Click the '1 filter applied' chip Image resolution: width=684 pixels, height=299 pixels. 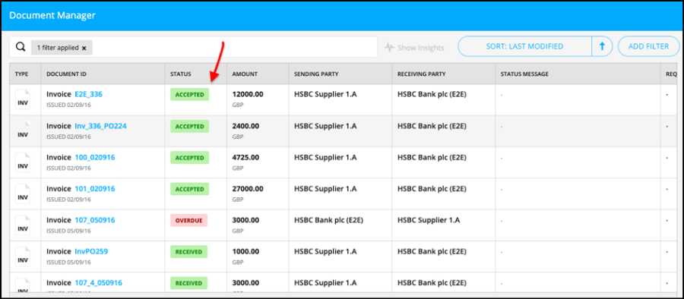click(62, 48)
